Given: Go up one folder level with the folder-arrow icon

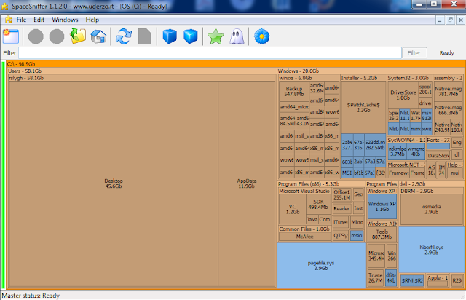Looking at the screenshot, I should [78, 36].
